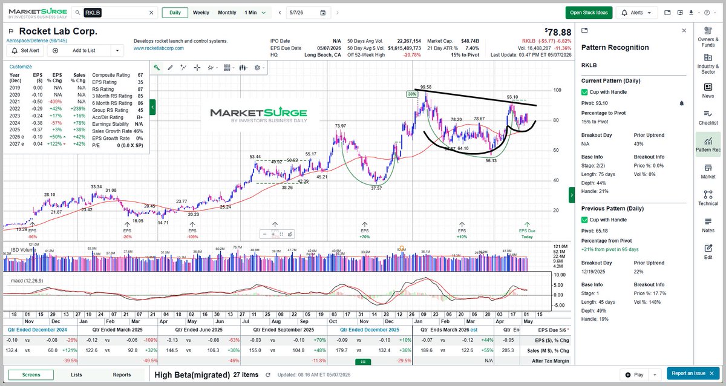The height and width of the screenshot is (386, 726).
Task: Open the News sidebar panel
Action: (708, 90)
